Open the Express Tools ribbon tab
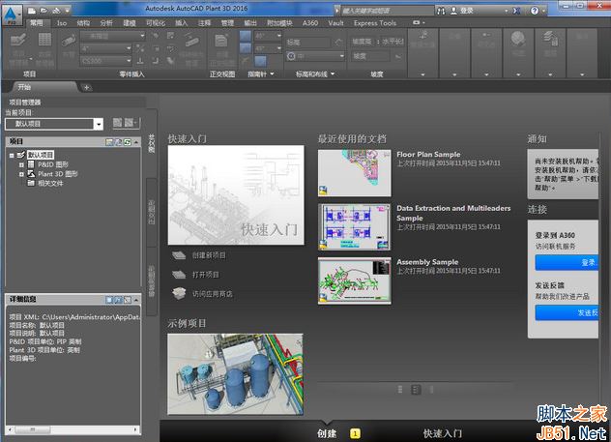Viewport: 611px width, 442px height. pyautogui.click(x=374, y=22)
